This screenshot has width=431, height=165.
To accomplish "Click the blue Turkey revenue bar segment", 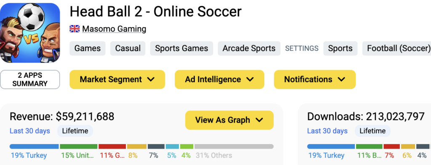I will (35, 147).
